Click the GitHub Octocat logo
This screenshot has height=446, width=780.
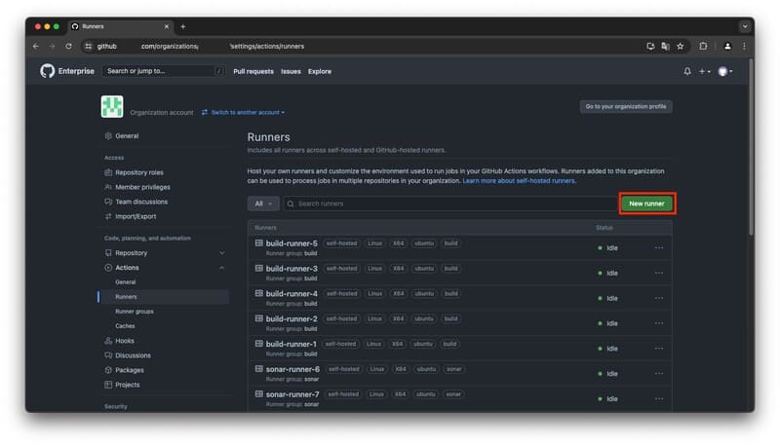point(48,71)
